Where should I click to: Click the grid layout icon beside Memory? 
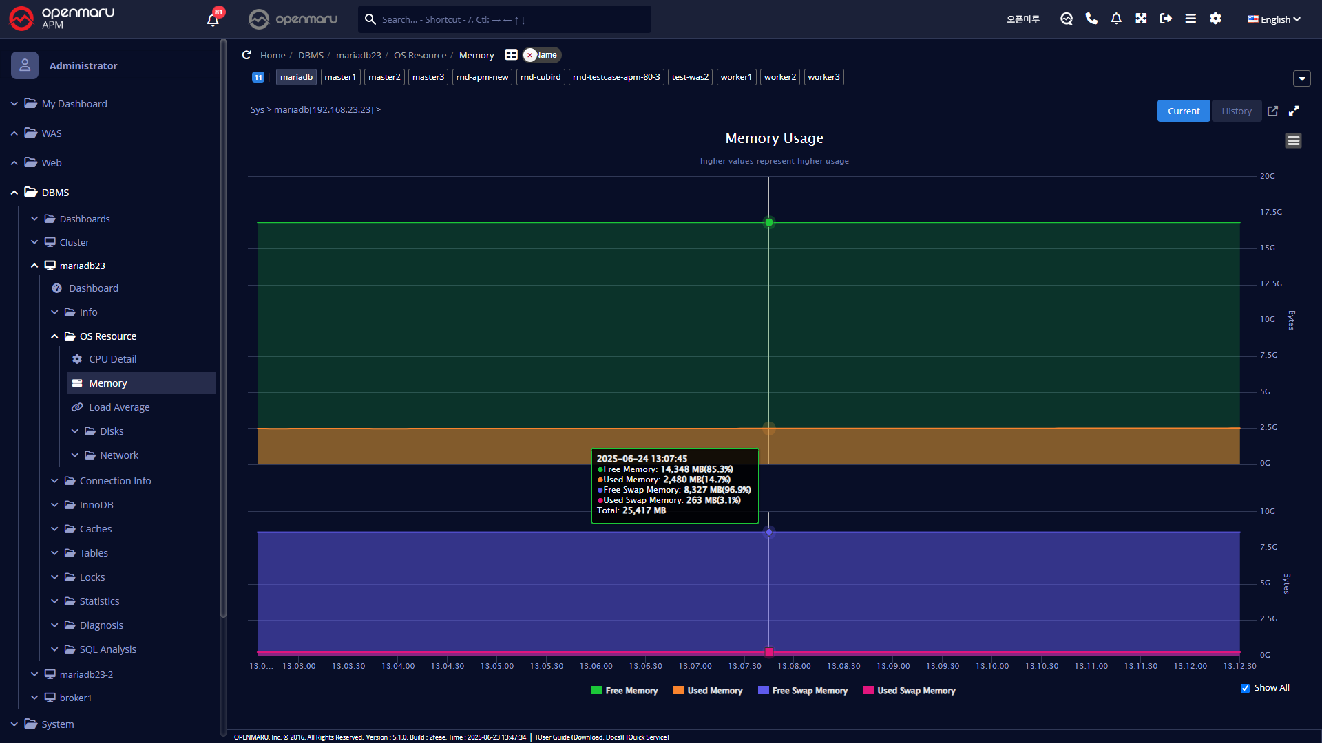tap(511, 55)
